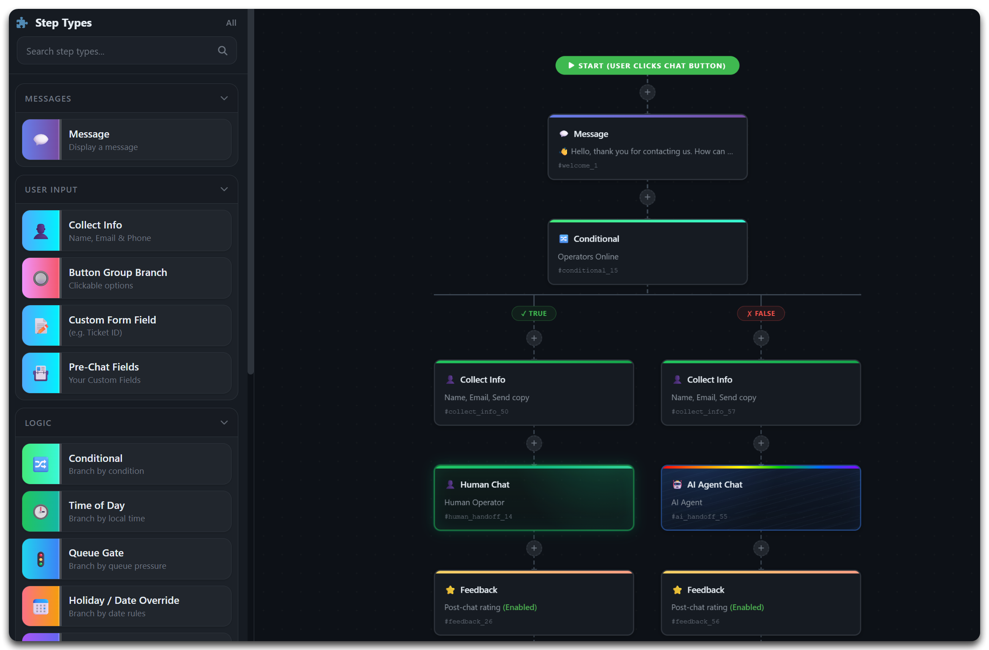Collapse the LOGIC section
The width and height of the screenshot is (989, 650).
(x=224, y=422)
